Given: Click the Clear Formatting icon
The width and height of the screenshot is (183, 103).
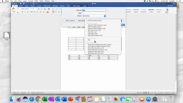Looking at the screenshot, I should pos(49,9).
